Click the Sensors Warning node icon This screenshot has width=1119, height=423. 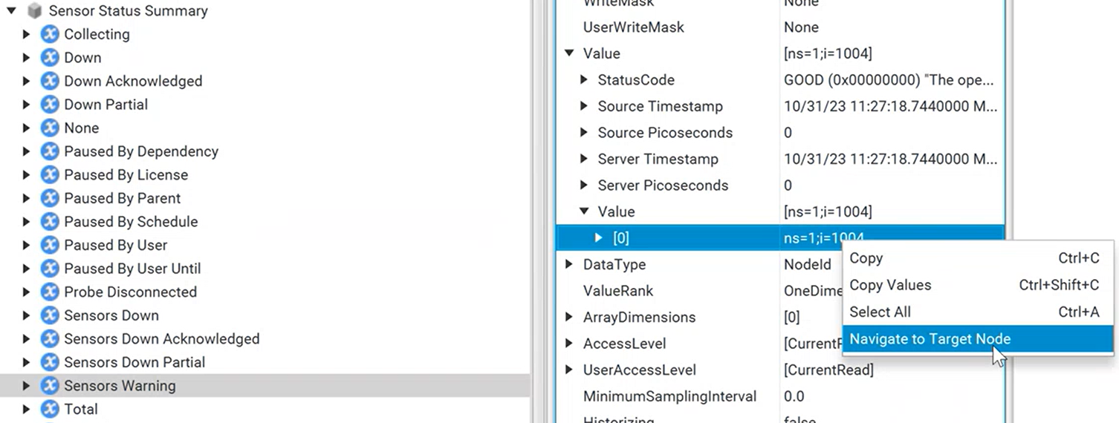[50, 386]
